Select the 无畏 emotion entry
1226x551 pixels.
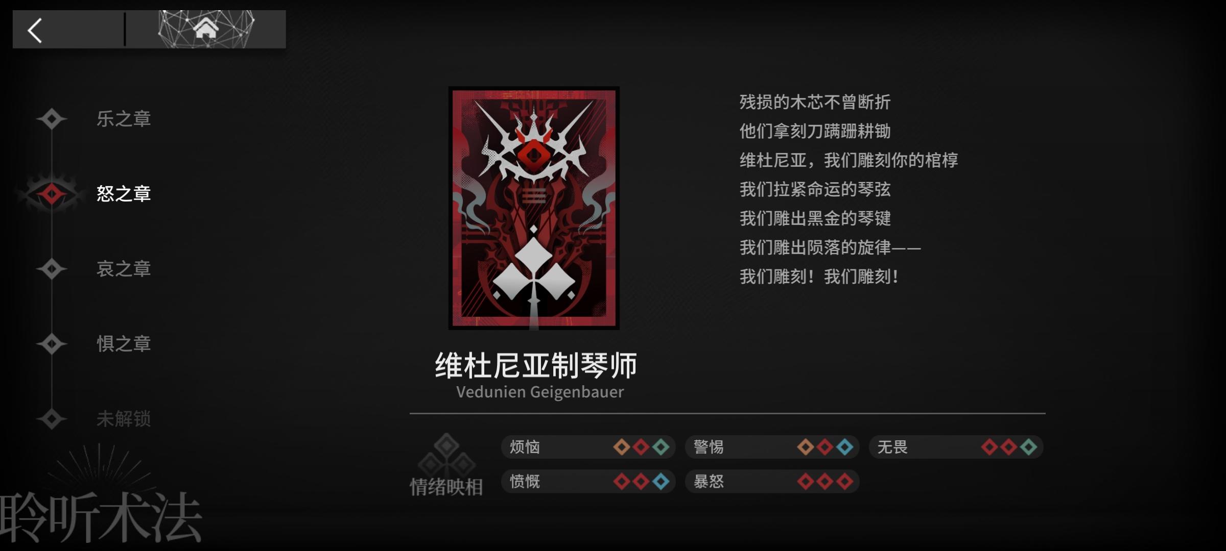956,447
